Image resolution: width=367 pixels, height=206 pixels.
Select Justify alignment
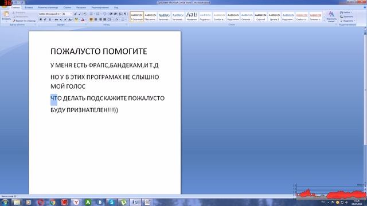click(105, 19)
